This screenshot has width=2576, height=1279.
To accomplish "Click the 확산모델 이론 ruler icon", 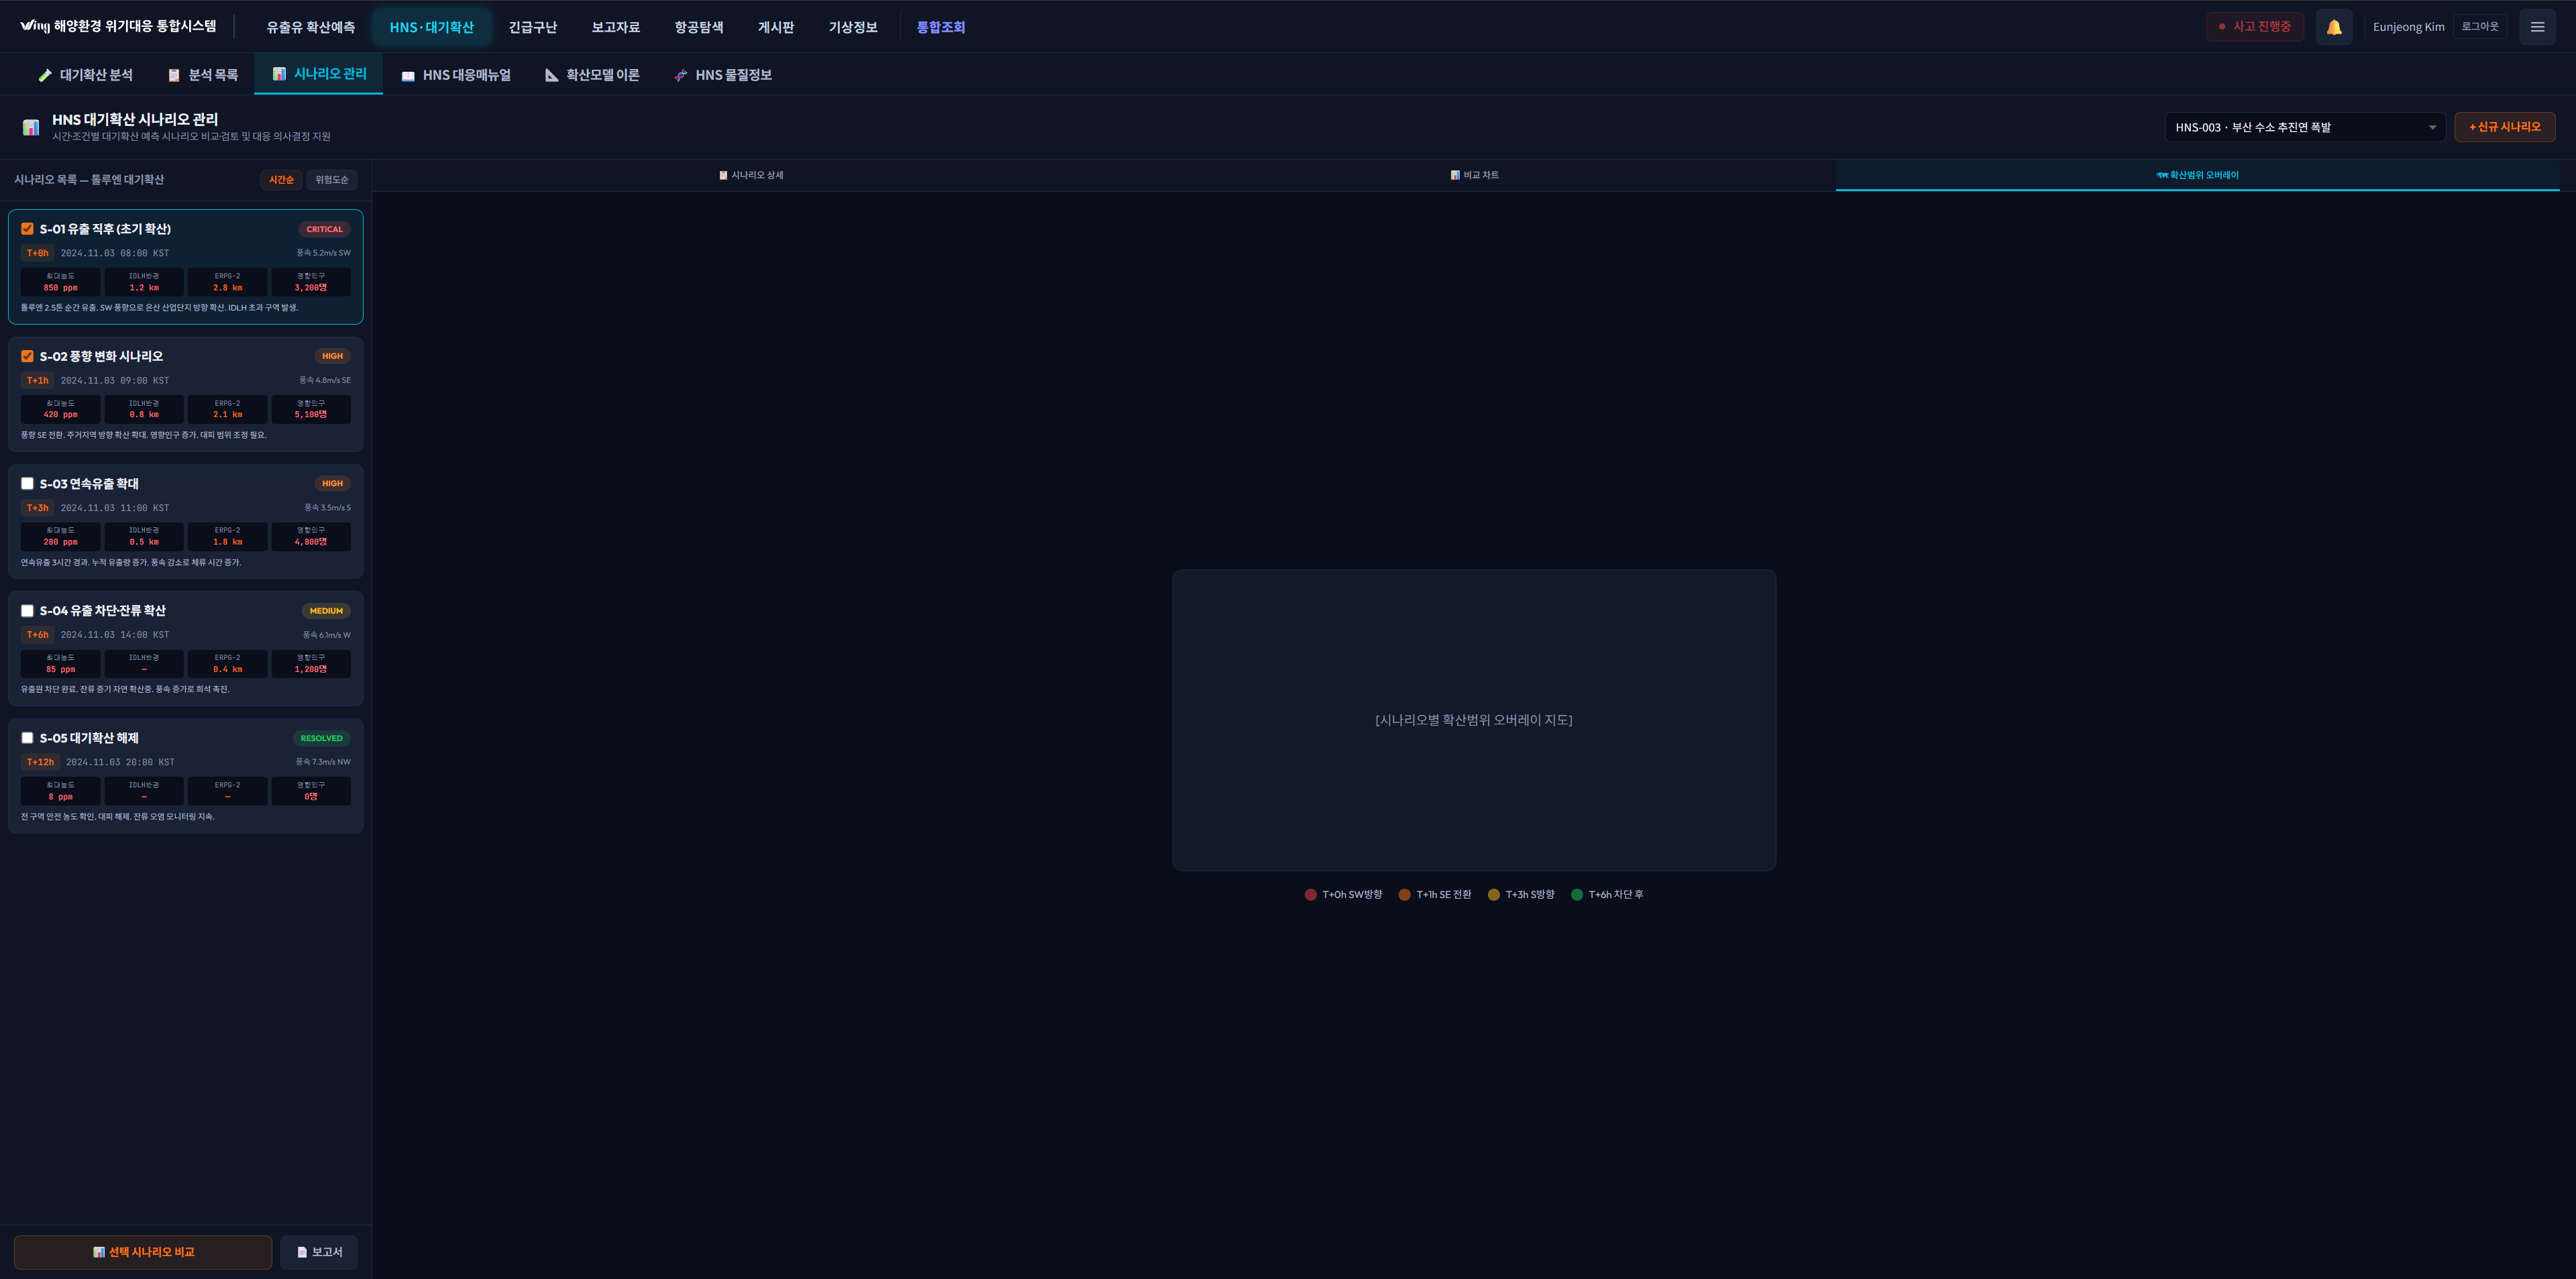I will pos(551,75).
